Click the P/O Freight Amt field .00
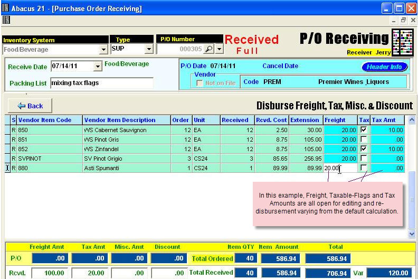 pos(50,258)
